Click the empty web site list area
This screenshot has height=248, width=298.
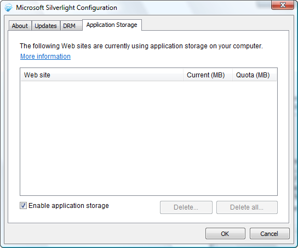(148, 138)
